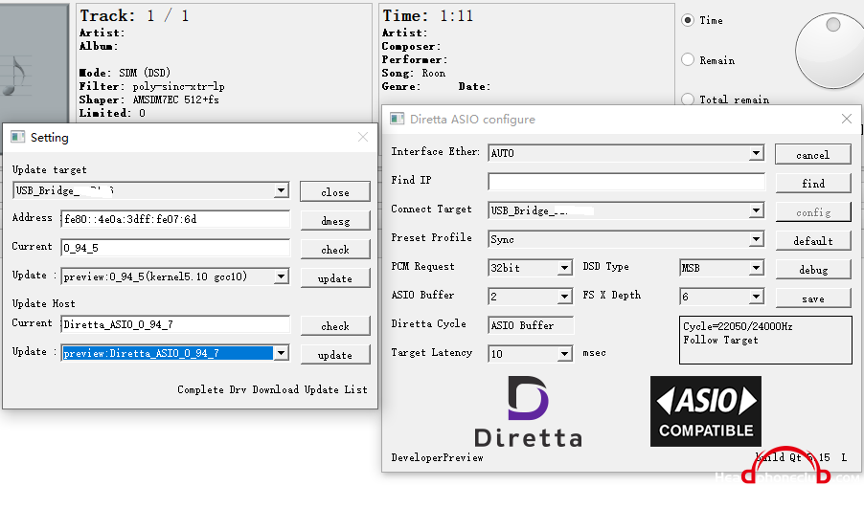Close the Setting window

click(x=363, y=137)
